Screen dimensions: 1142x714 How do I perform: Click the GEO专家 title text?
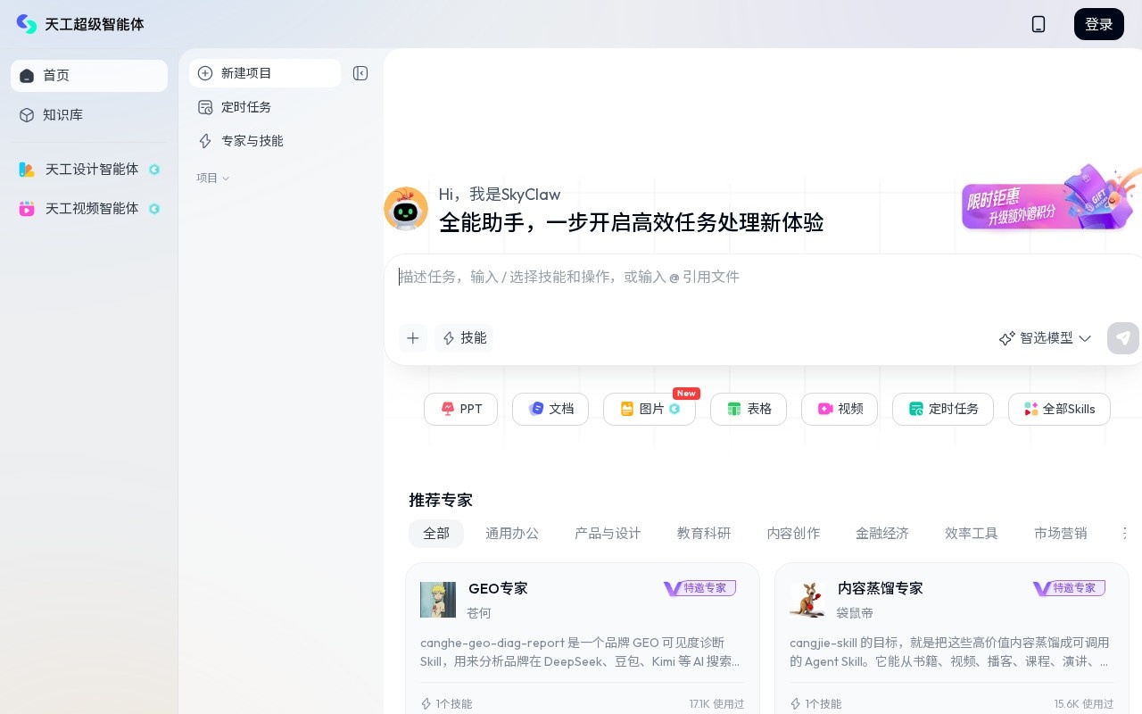(x=498, y=589)
